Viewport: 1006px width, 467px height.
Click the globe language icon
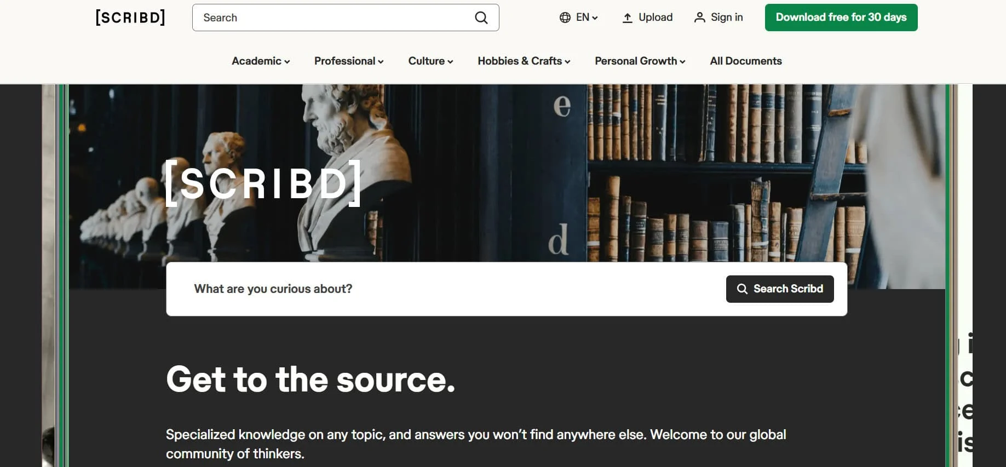pyautogui.click(x=565, y=18)
